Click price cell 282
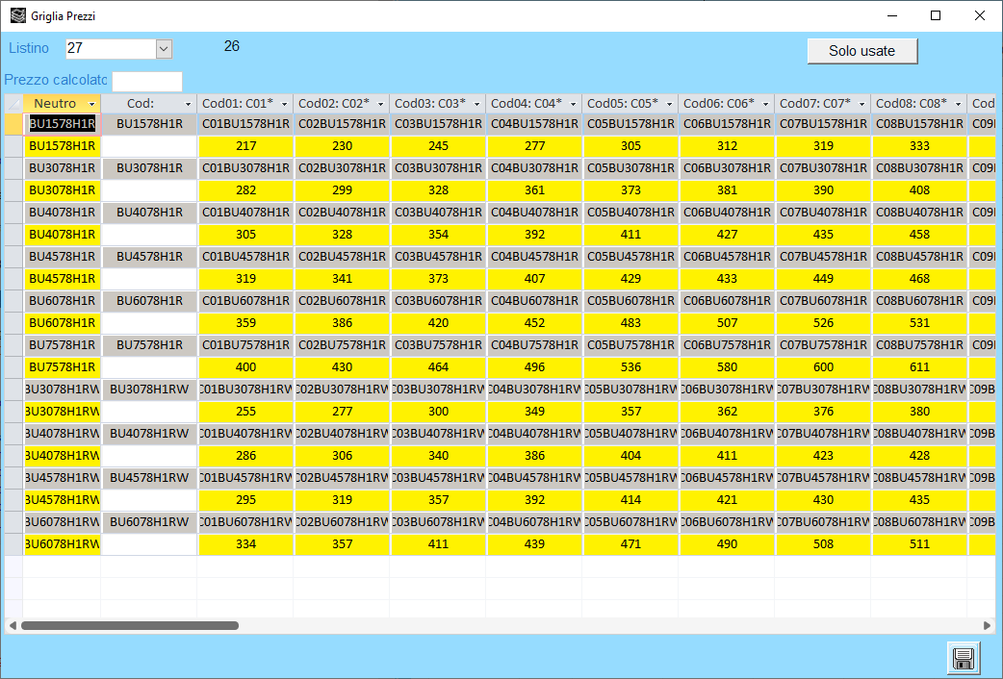This screenshot has height=679, width=1003. [245, 189]
